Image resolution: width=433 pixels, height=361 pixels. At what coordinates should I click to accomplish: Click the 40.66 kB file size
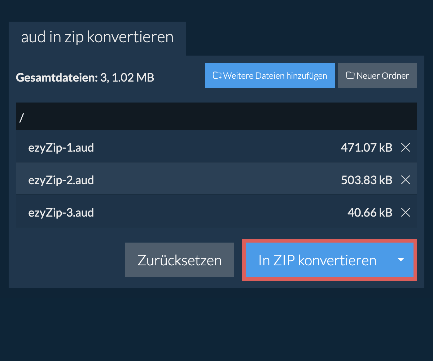tap(369, 213)
